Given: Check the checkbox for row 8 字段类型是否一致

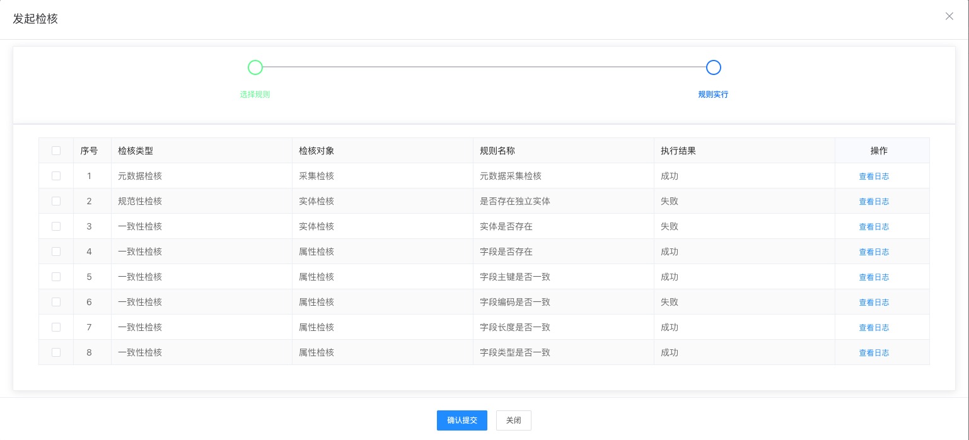Looking at the screenshot, I should 56,352.
